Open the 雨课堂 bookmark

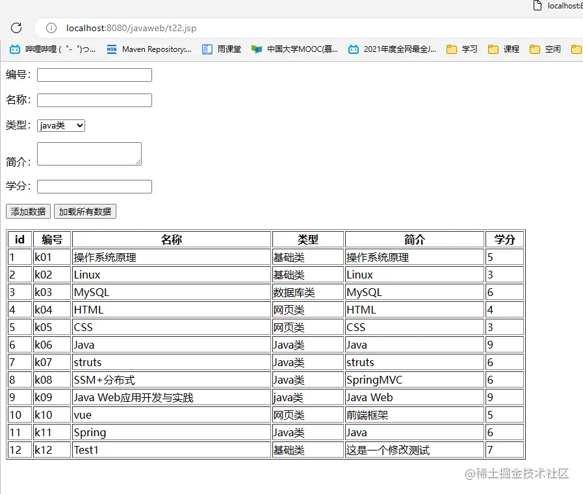point(222,49)
